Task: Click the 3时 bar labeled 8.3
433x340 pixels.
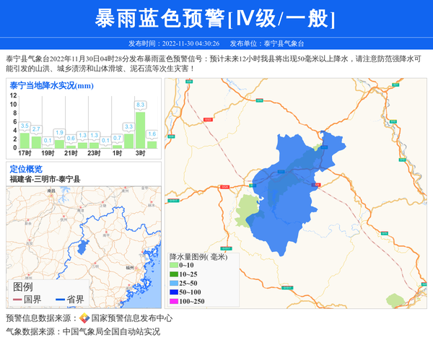Action: [140, 130]
